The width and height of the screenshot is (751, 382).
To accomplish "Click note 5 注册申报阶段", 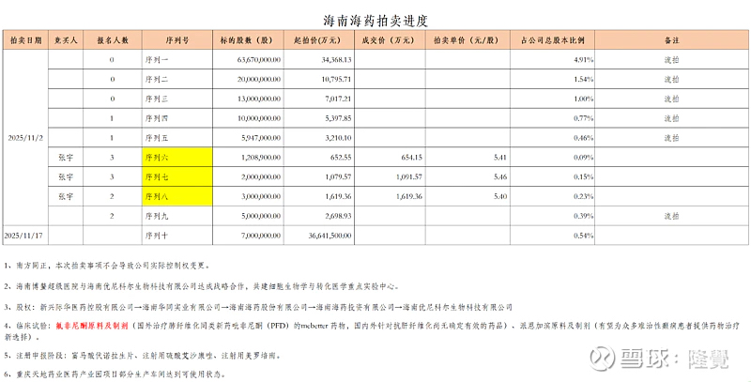I will click(143, 356).
